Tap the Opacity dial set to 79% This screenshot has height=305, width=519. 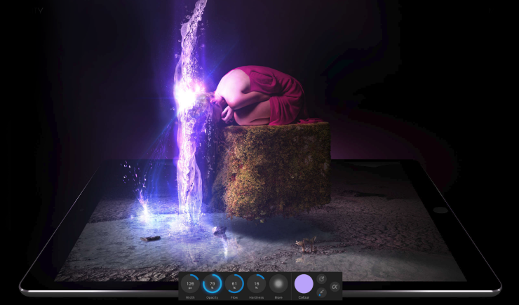pos(213,284)
